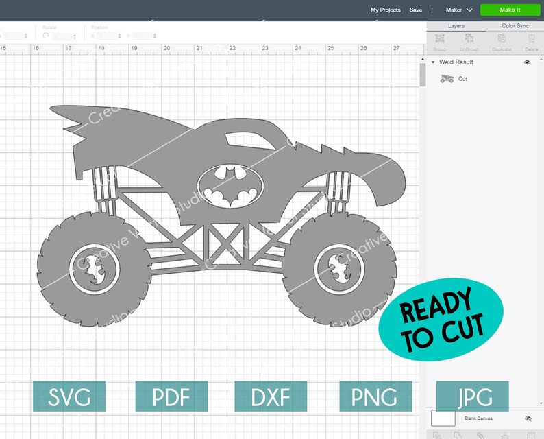Open My Projects
Image resolution: width=544 pixels, height=439 pixels.
click(386, 10)
